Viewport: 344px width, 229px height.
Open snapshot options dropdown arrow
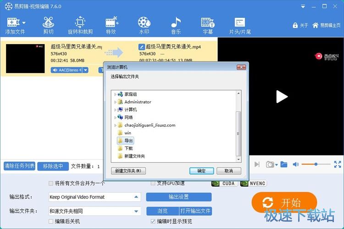(277, 165)
